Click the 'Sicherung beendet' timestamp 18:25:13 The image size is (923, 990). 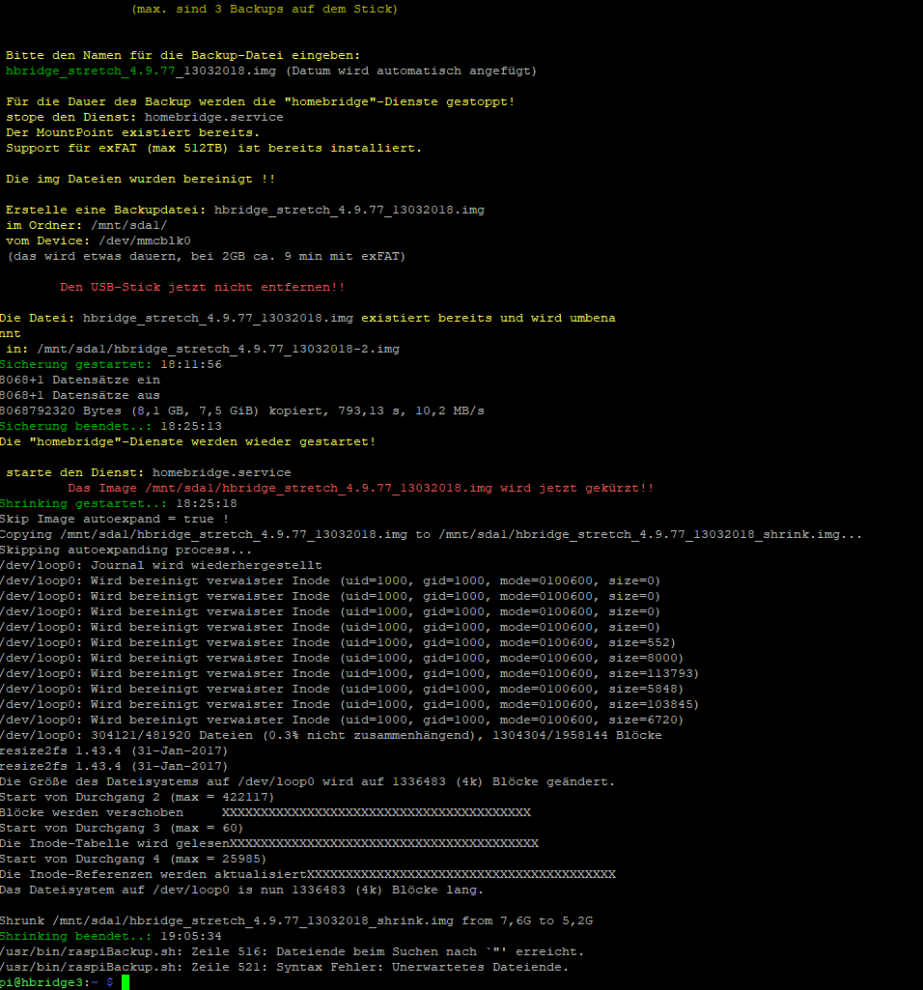tap(191, 426)
